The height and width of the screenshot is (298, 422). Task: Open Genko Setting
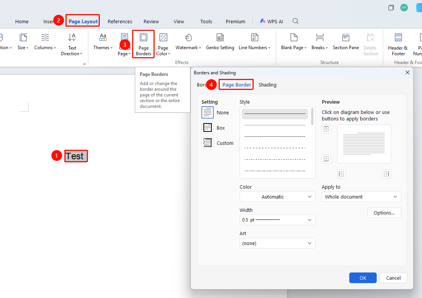pyautogui.click(x=220, y=42)
